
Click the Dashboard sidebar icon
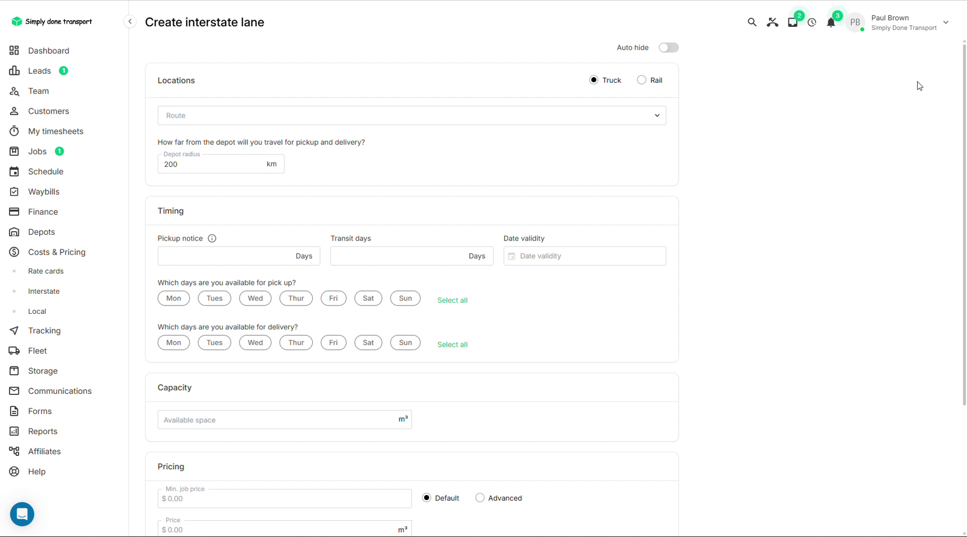(x=15, y=50)
